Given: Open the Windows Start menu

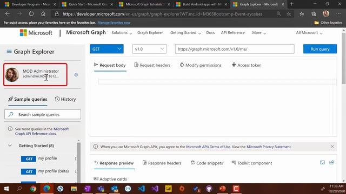Looking at the screenshot, I should (x=6, y=189).
